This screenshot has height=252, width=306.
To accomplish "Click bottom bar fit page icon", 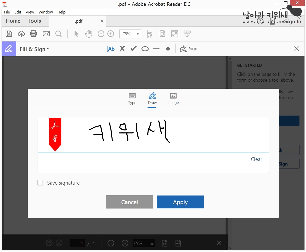I will pos(178,243).
